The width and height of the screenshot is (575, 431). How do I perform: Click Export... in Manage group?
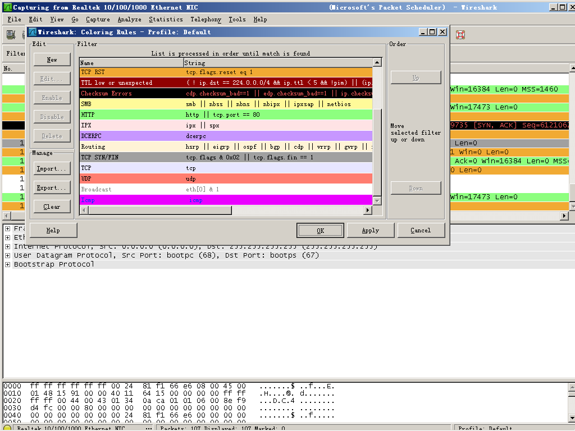(x=52, y=187)
